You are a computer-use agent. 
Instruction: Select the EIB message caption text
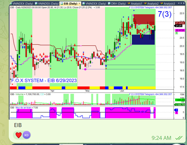[18, 125]
